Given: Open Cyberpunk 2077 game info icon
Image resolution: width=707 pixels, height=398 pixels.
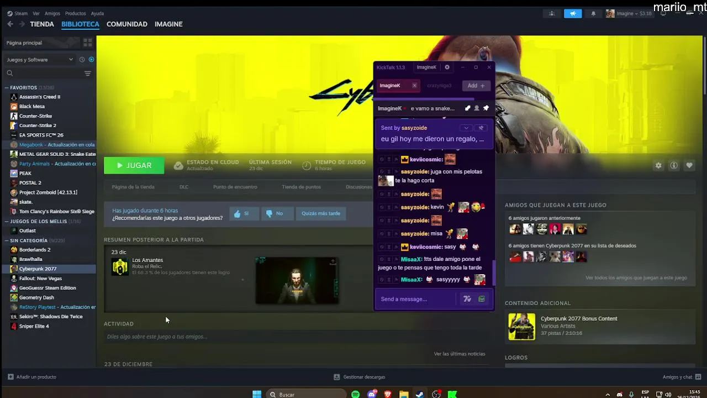Looking at the screenshot, I should [674, 165].
